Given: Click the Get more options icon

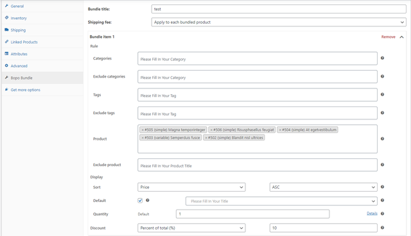Looking at the screenshot, I should point(6,90).
